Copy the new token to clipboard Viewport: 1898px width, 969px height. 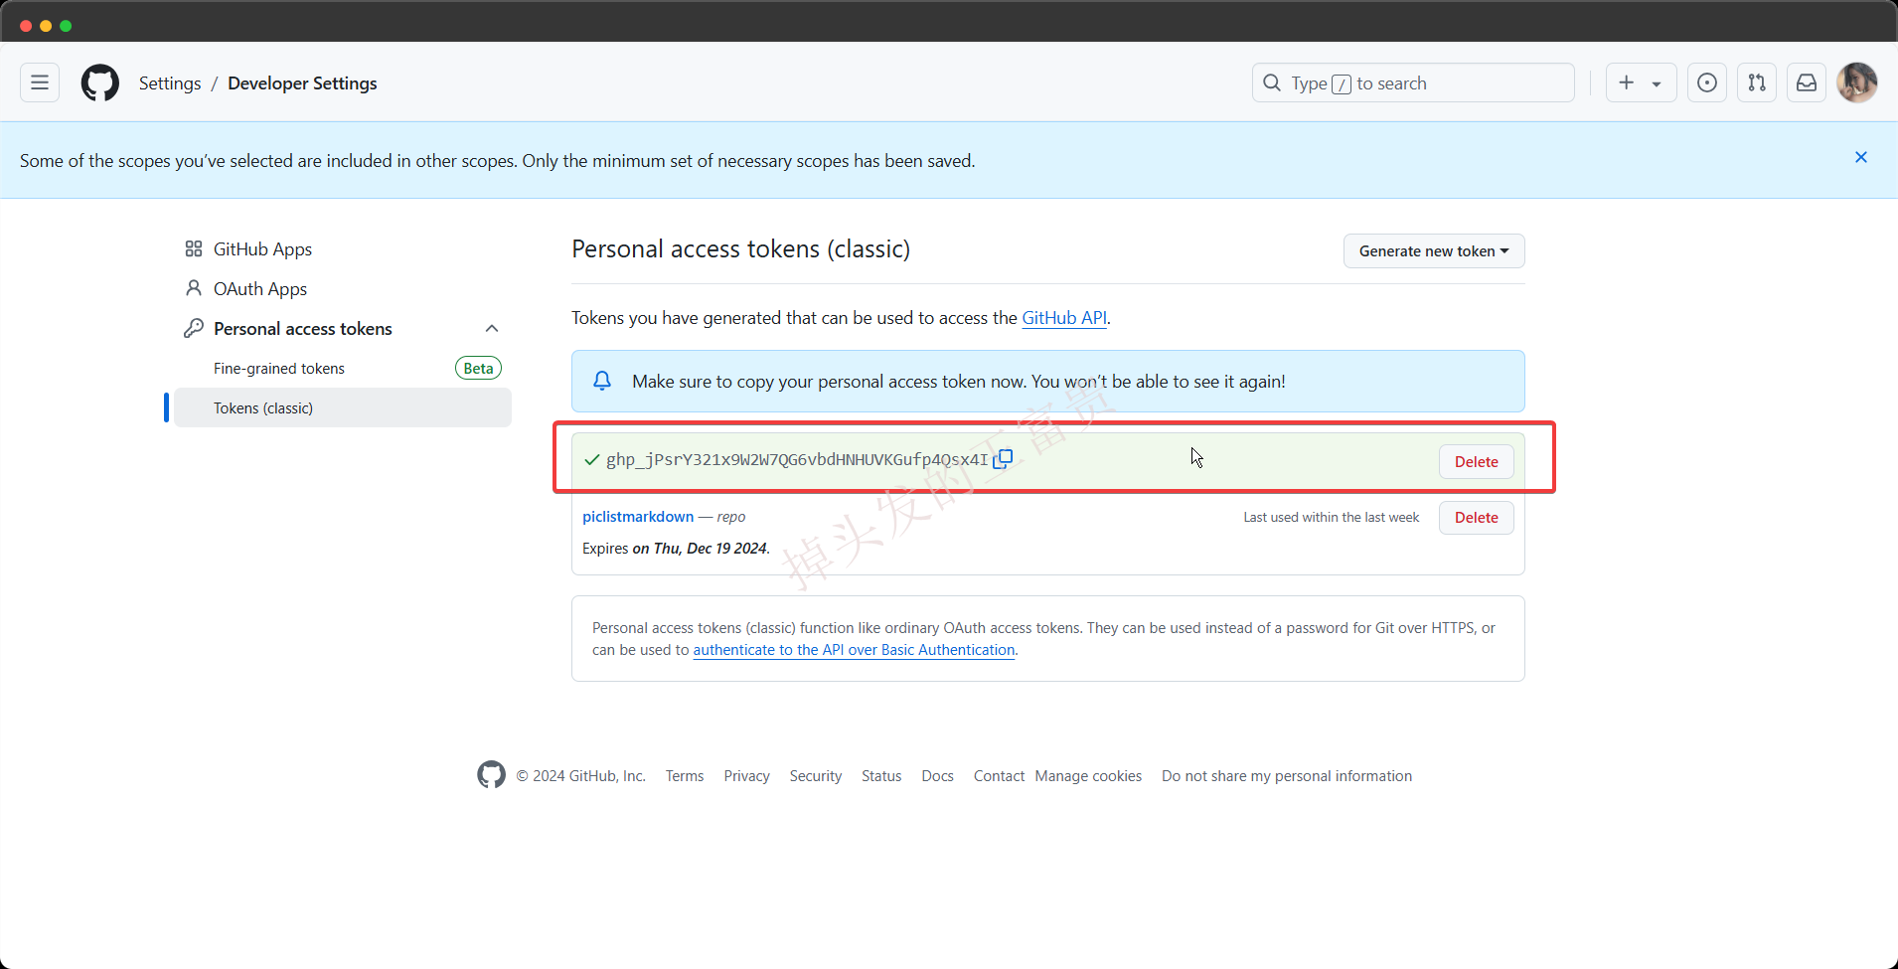pos(1004,458)
